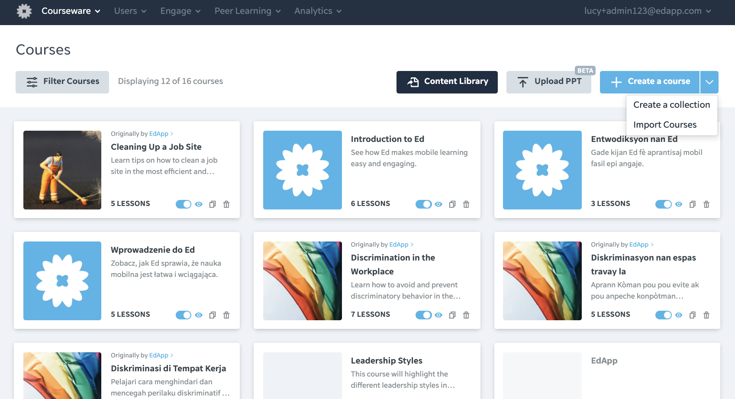735x399 pixels.
Task: Click eye icon on Diskriminasyon nan espas travay la
Action: pyautogui.click(x=679, y=315)
